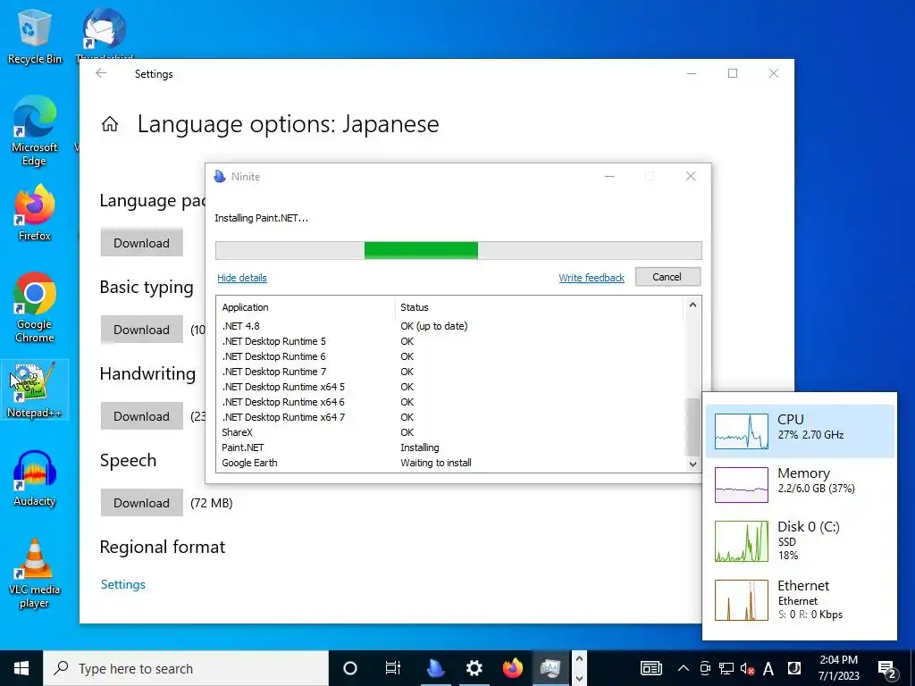The height and width of the screenshot is (686, 915).
Task: Click Task Manager icon on the taskbar
Action: click(550, 668)
